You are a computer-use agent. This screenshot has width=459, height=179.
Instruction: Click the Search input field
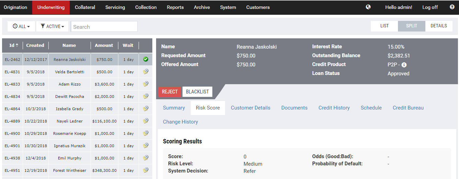(104, 27)
